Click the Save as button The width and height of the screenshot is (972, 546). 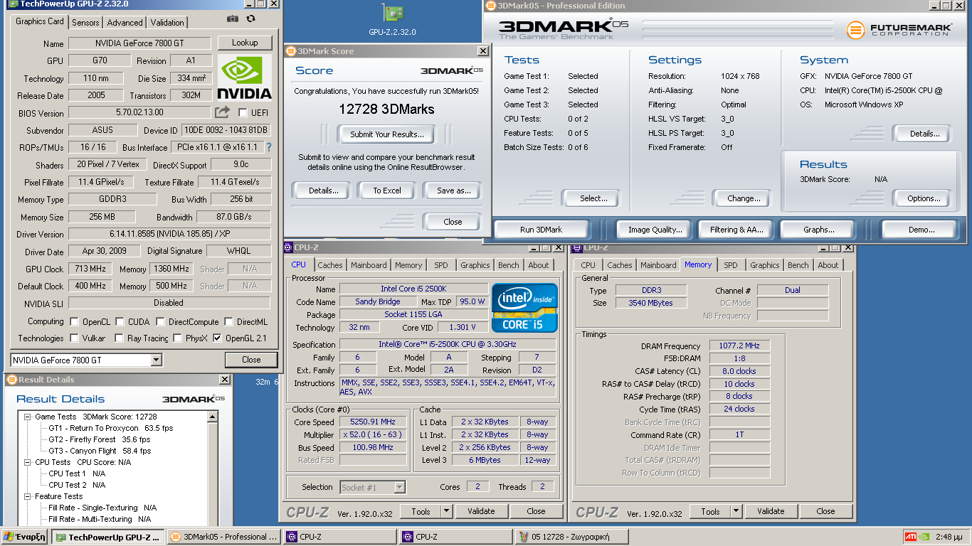tap(454, 191)
